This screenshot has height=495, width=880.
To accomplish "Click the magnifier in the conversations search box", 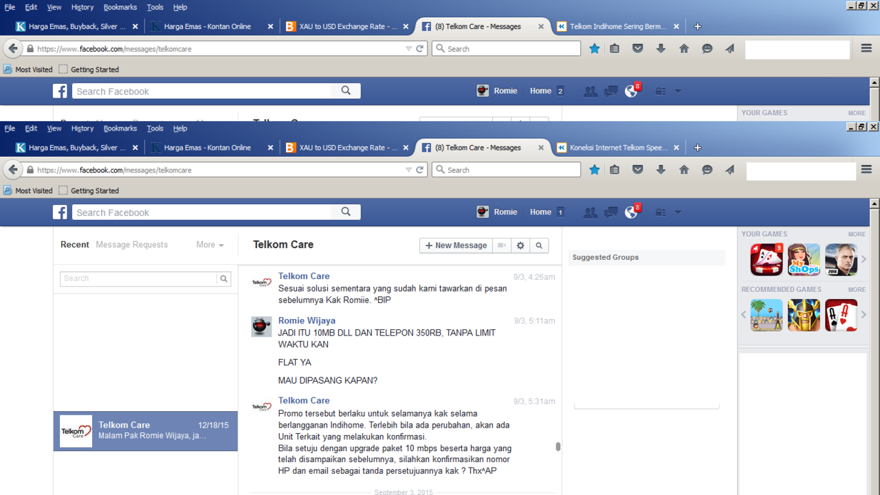I will tap(223, 278).
